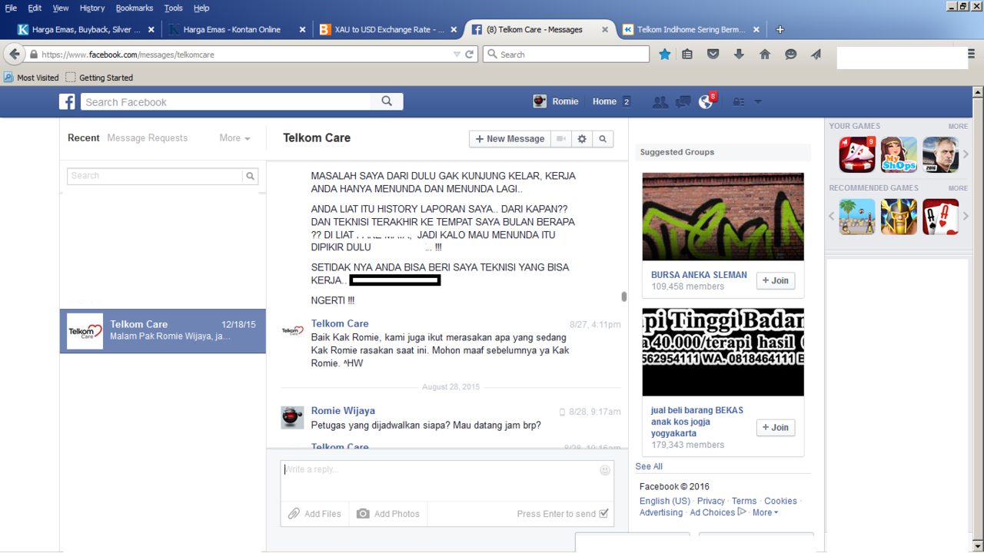Open BURSA ANEKA SLEMAN group thumbnail
The width and height of the screenshot is (984, 553).
tap(723, 217)
